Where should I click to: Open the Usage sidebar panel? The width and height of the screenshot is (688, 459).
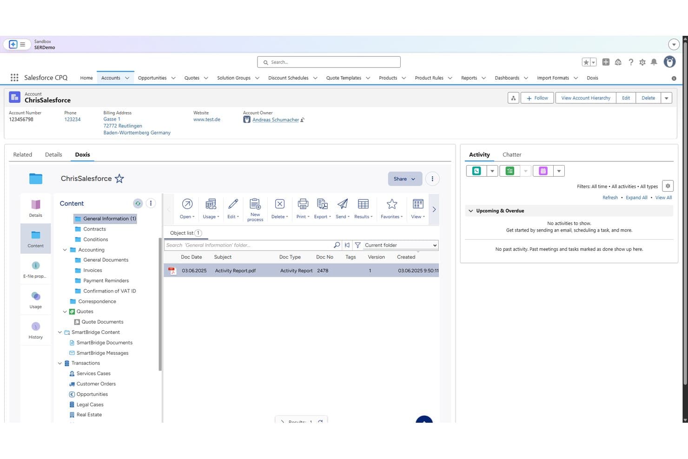tap(36, 300)
